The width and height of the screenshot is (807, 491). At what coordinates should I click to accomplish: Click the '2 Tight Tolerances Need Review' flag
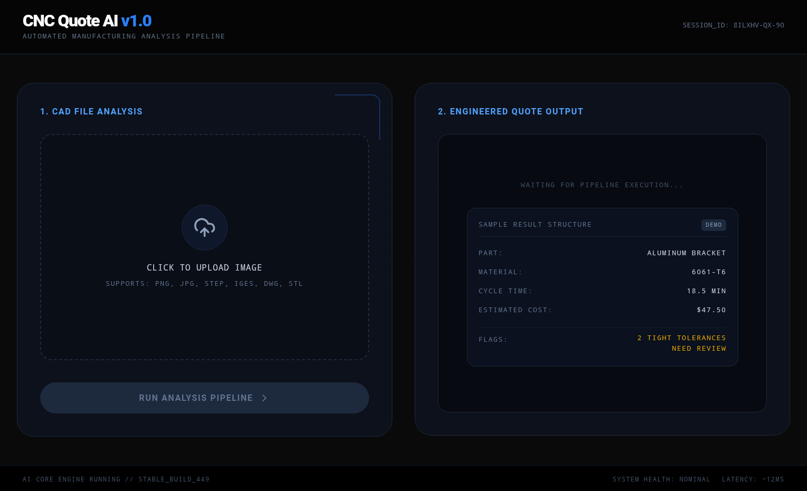tap(682, 343)
